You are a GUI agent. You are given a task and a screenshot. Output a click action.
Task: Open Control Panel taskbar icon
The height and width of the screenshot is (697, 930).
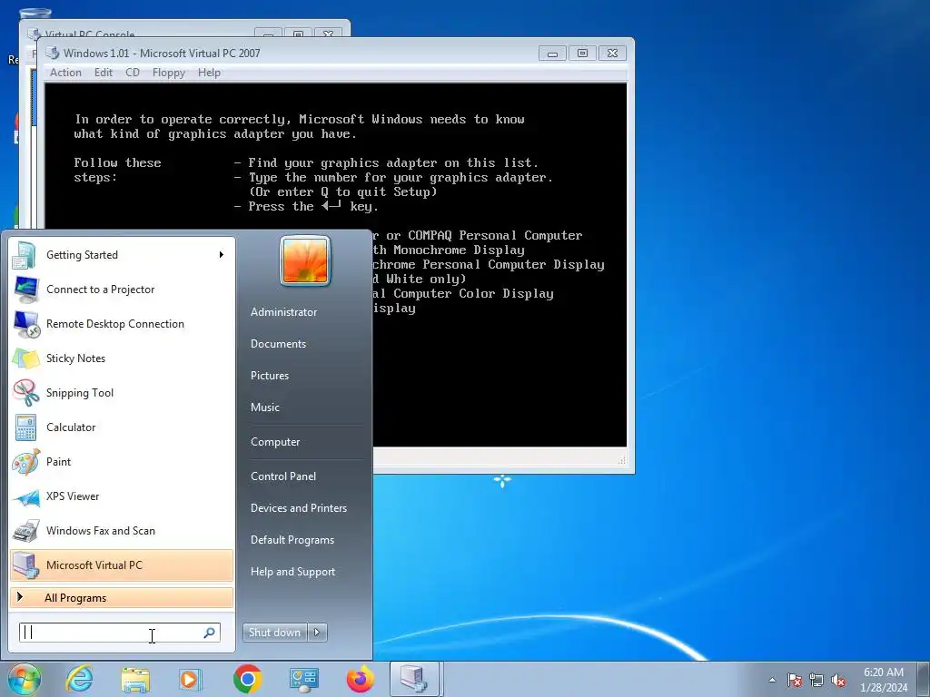pyautogui.click(x=303, y=679)
